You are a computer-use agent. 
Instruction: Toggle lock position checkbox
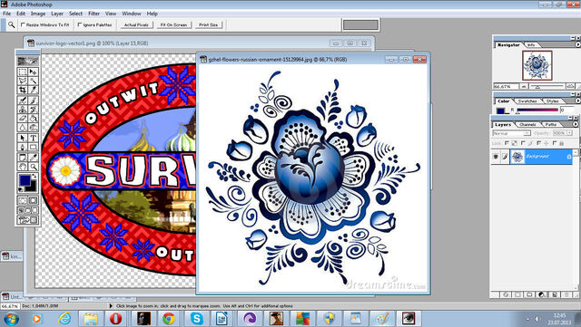coord(538,143)
